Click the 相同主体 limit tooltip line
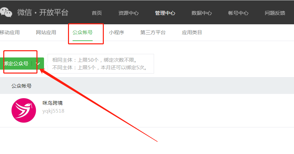The image size is (294, 154). (x=95, y=60)
